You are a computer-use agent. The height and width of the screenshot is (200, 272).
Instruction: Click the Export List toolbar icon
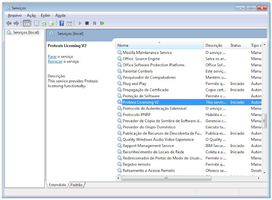click(52, 23)
